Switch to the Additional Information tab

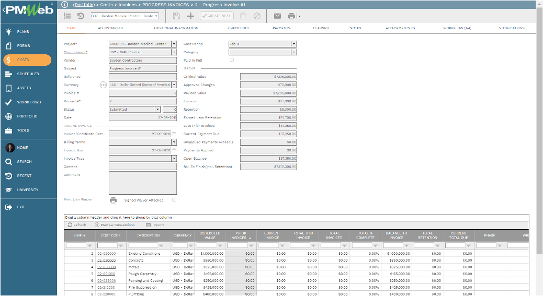tap(176, 28)
